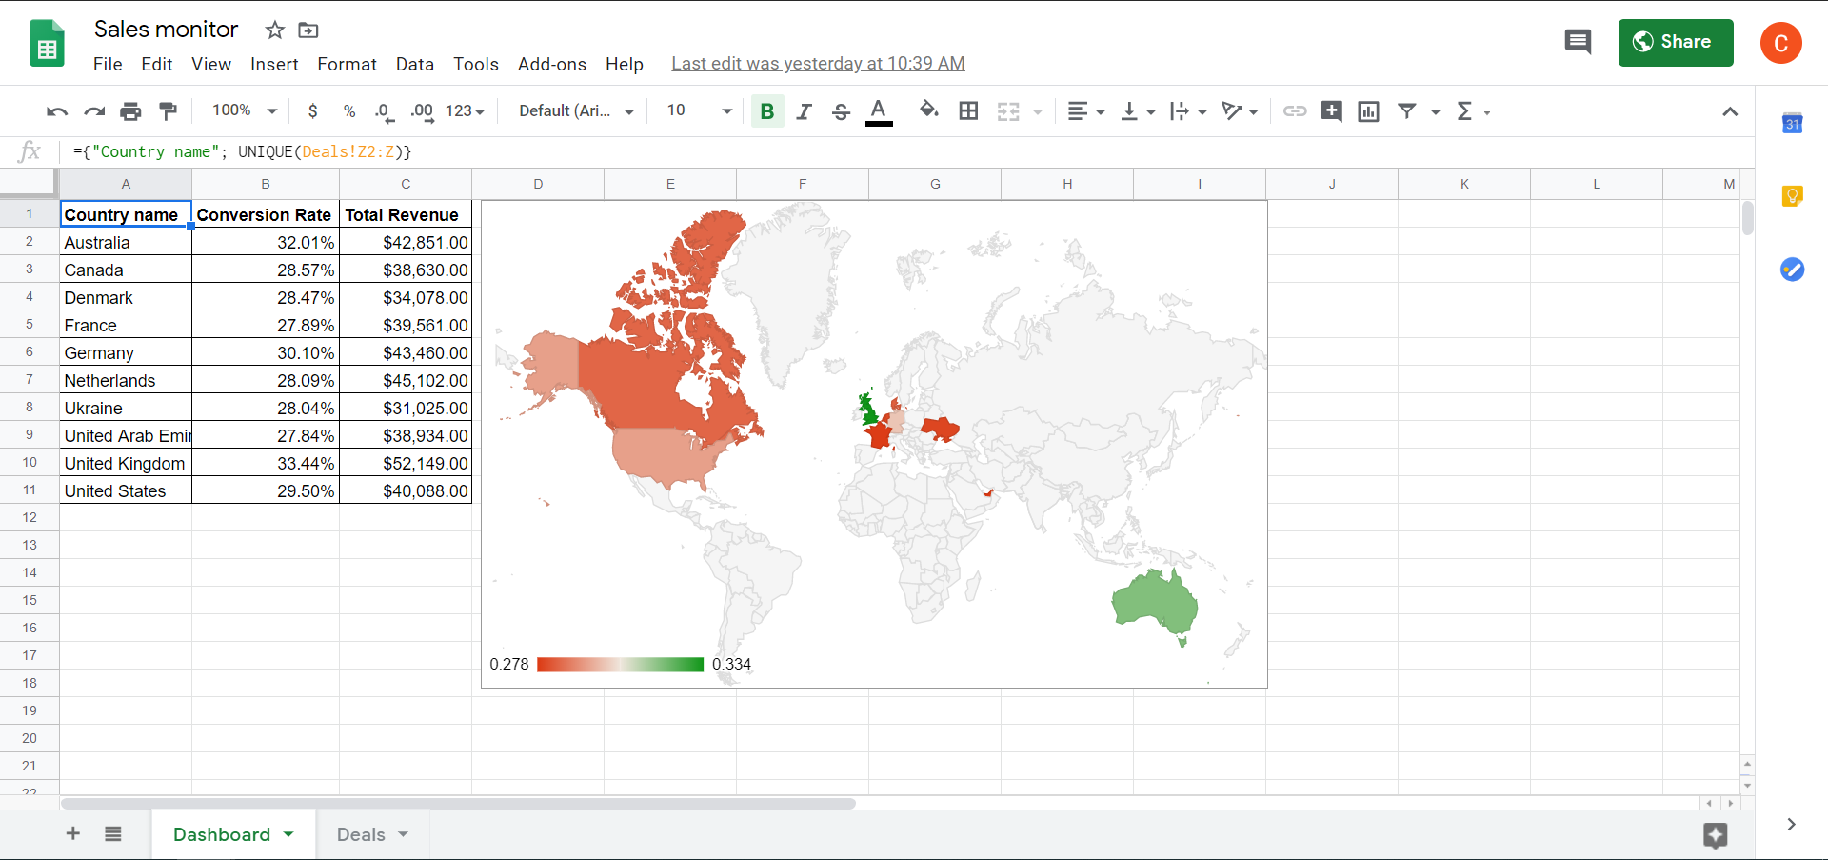Viewport: 1828px width, 860px height.
Task: Decrease decimal places icon
Action: click(384, 111)
